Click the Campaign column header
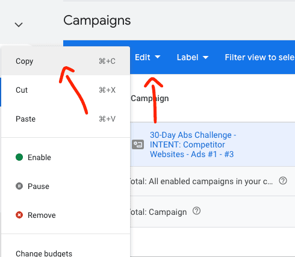The width and height of the screenshot is (295, 257). (150, 98)
